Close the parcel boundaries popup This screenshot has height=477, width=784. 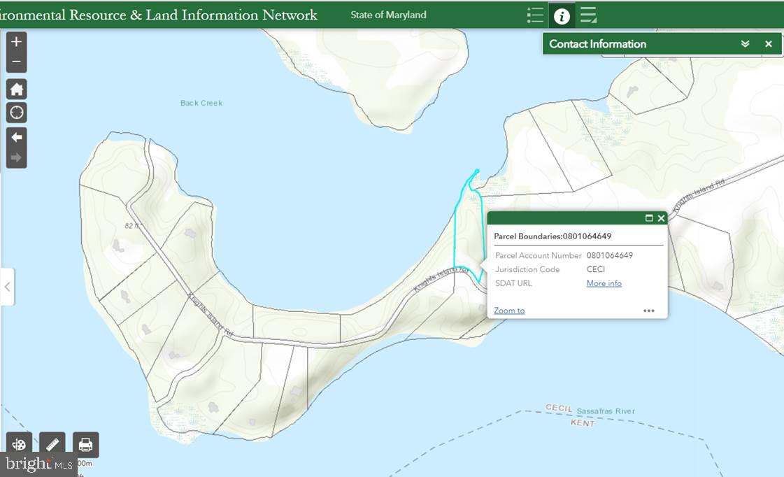click(x=661, y=218)
